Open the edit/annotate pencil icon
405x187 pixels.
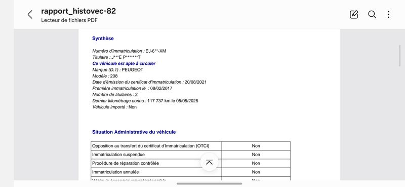354,15
